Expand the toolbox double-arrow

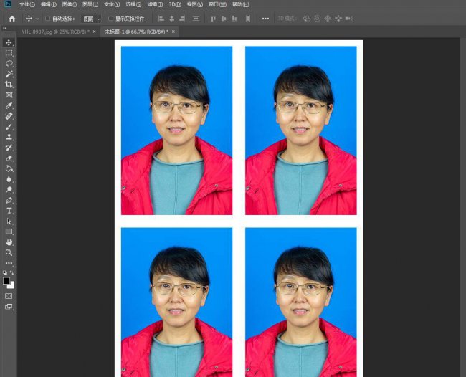coord(4,28)
